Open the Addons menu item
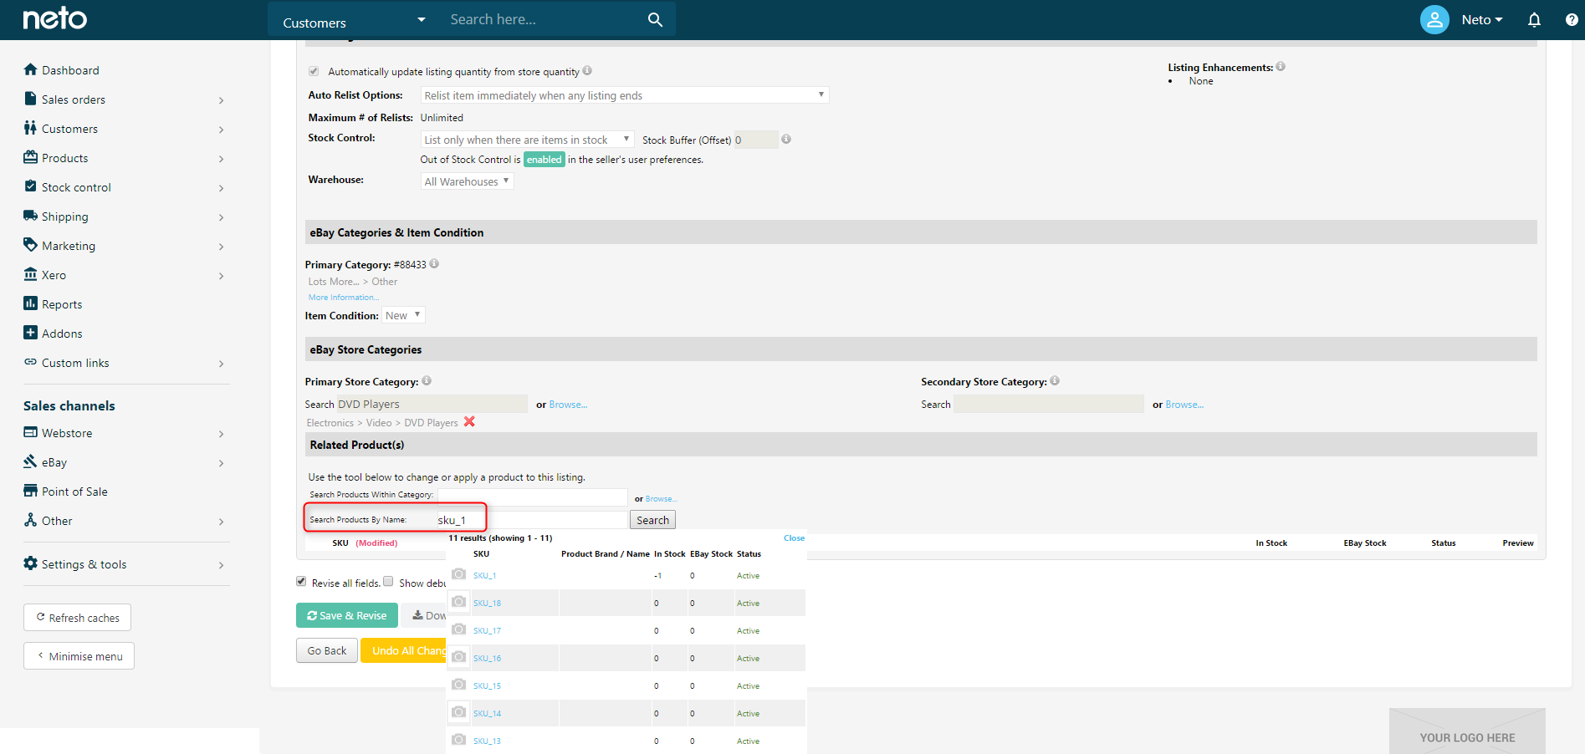This screenshot has width=1585, height=754. coord(62,334)
